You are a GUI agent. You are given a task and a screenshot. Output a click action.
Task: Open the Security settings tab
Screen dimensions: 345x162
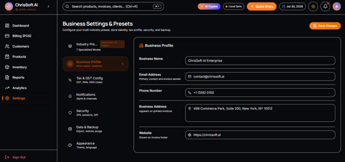95,112
